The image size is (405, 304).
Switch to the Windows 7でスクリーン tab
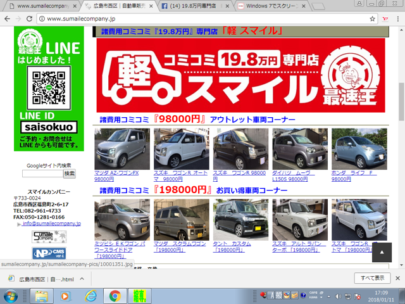pyautogui.click(x=272, y=6)
